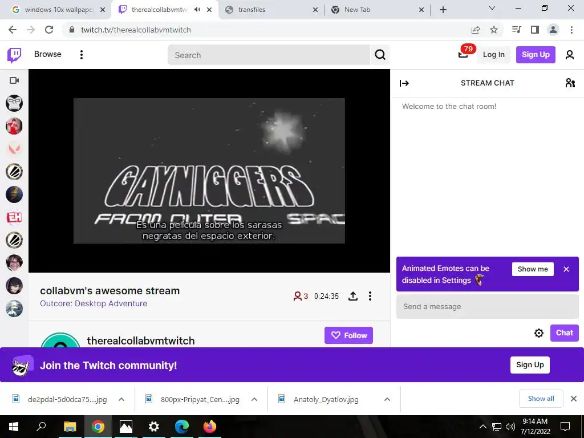
Task: Open the Valorant-logo channel in sidebar
Action: pyautogui.click(x=14, y=149)
